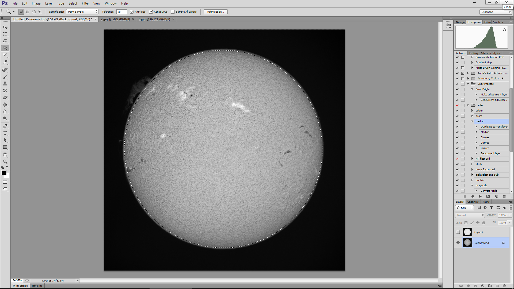The width and height of the screenshot is (514, 289).
Task: Change screen mode icon in toolbar
Action: (5, 189)
